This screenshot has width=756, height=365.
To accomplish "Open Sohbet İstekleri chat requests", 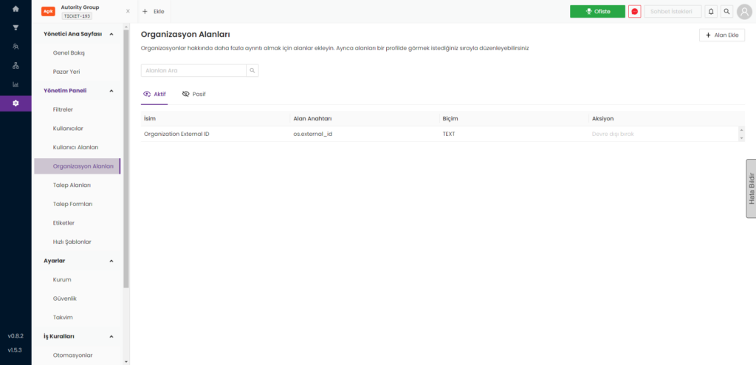I will coord(672,12).
